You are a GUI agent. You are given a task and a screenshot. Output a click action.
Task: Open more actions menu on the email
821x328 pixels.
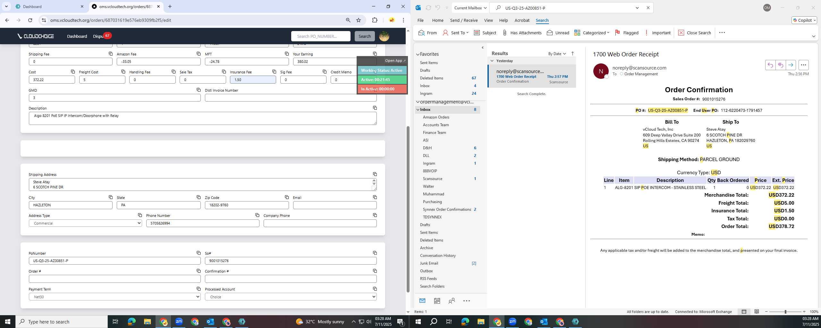(x=803, y=65)
